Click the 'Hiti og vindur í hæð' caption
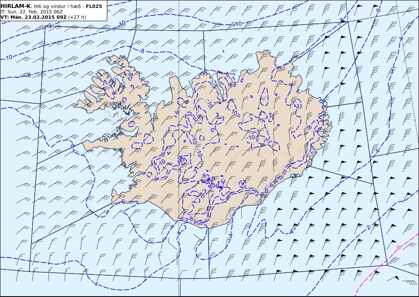 coord(57,6)
